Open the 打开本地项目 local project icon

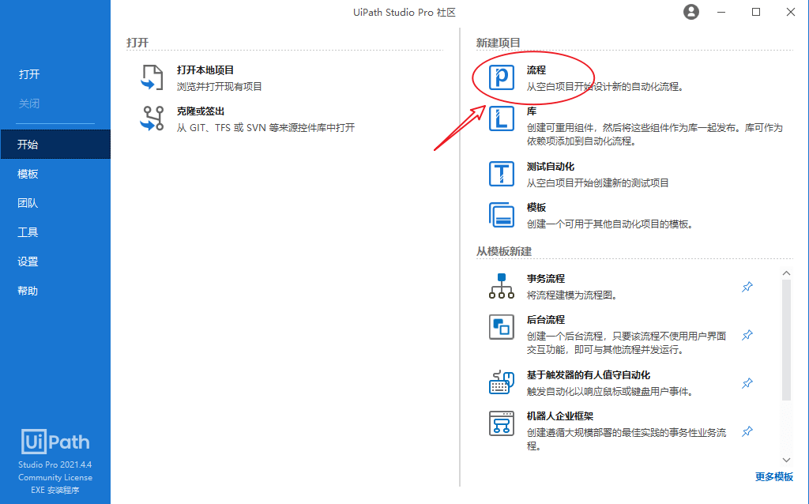[152, 77]
